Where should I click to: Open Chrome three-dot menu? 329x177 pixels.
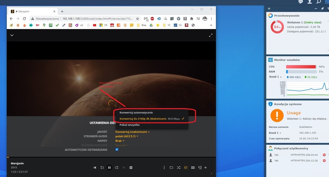pos(211,19)
